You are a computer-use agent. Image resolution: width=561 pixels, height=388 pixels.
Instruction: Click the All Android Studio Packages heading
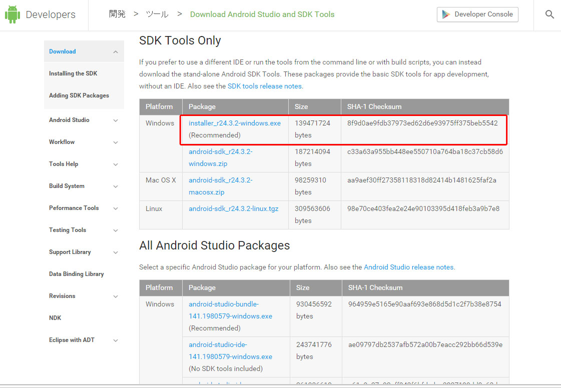point(214,245)
